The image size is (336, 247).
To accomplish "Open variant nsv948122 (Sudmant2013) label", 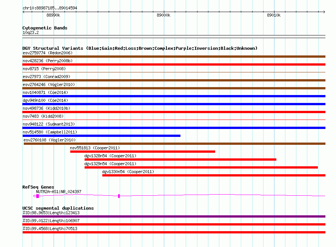I will 49,124.
